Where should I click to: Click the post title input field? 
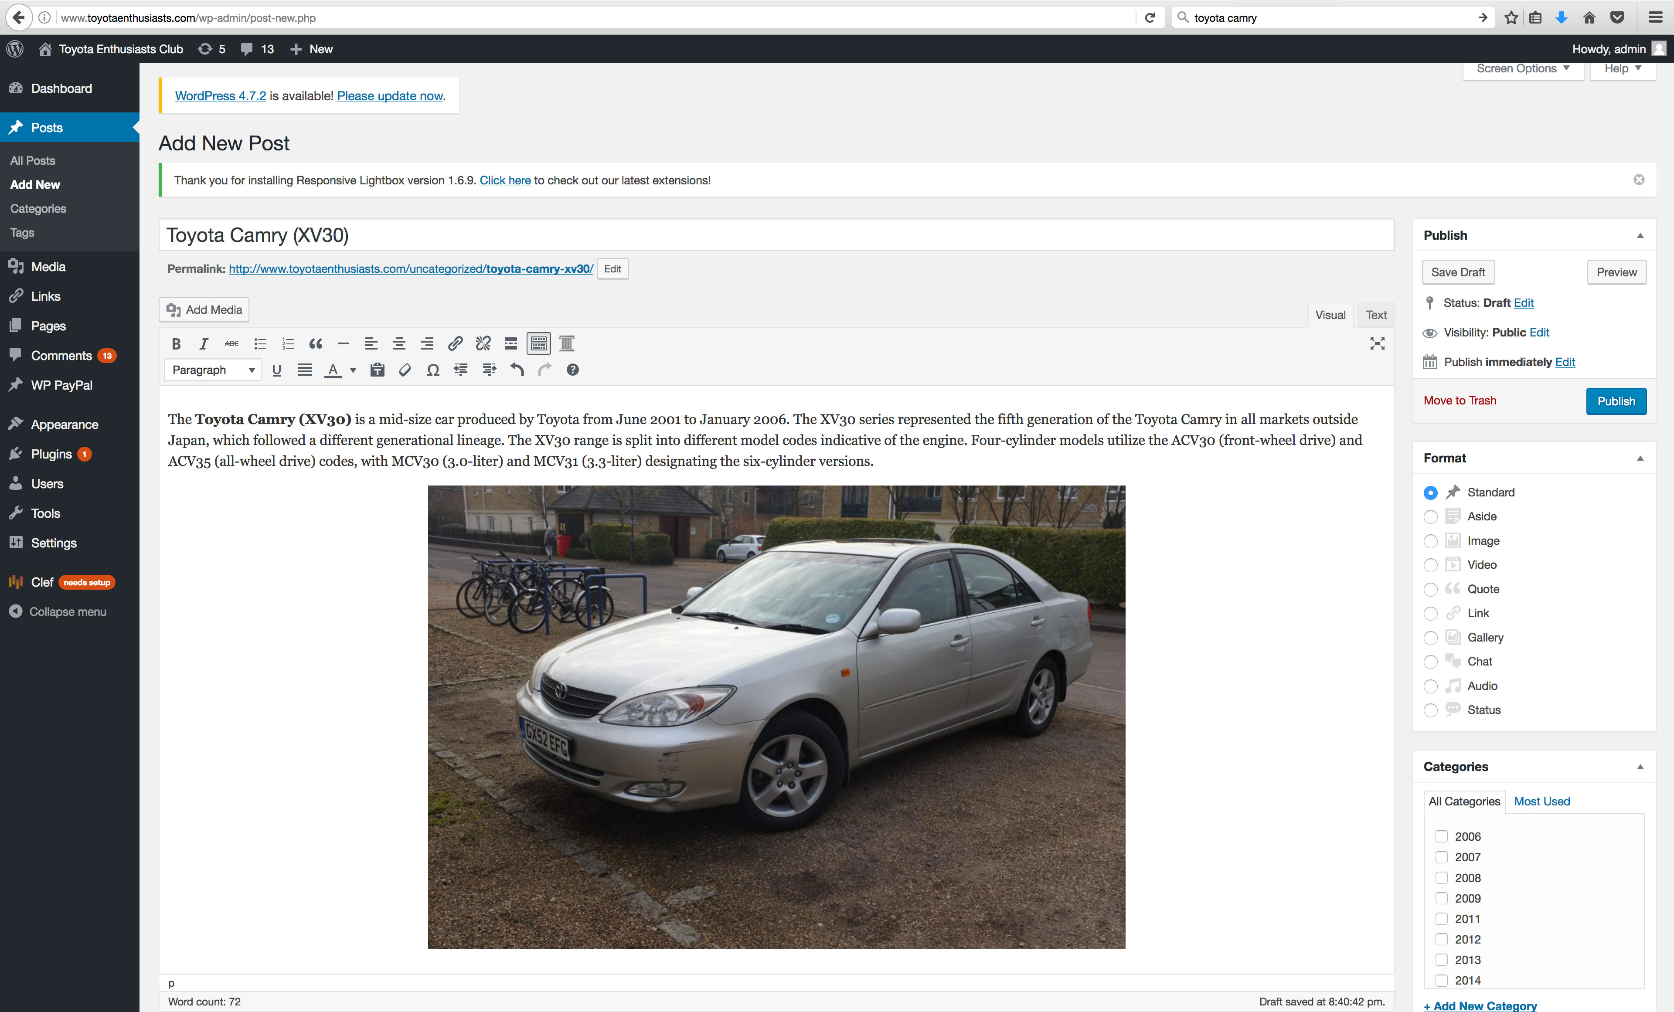coord(776,235)
